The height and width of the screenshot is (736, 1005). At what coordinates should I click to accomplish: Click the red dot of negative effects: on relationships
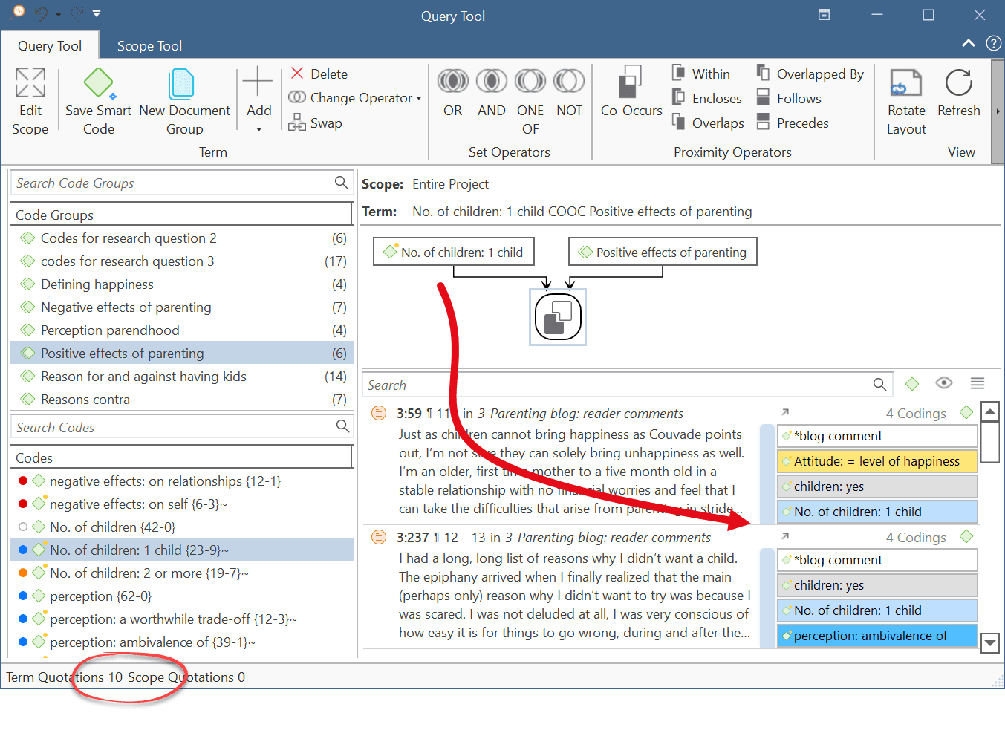click(23, 481)
